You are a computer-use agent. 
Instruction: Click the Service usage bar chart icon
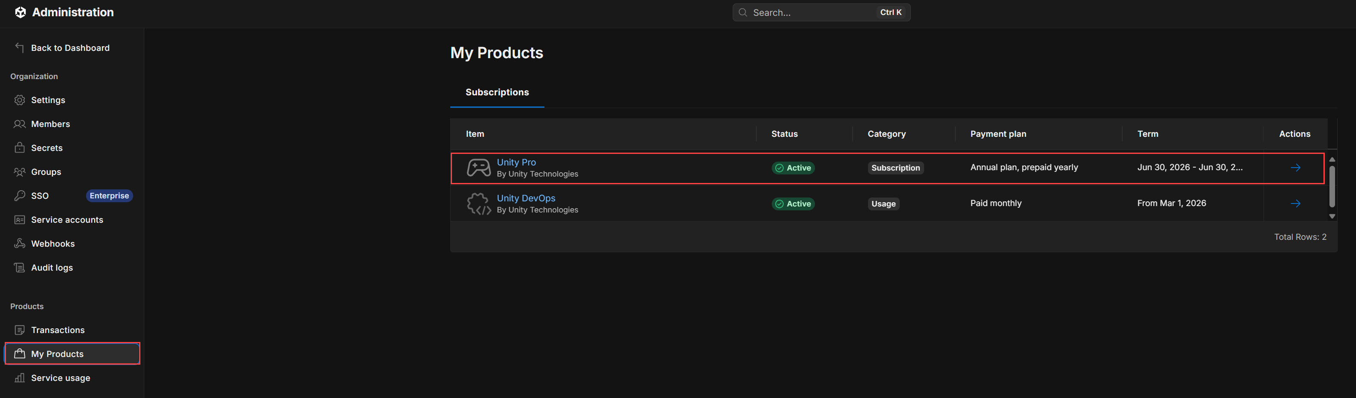(x=20, y=378)
